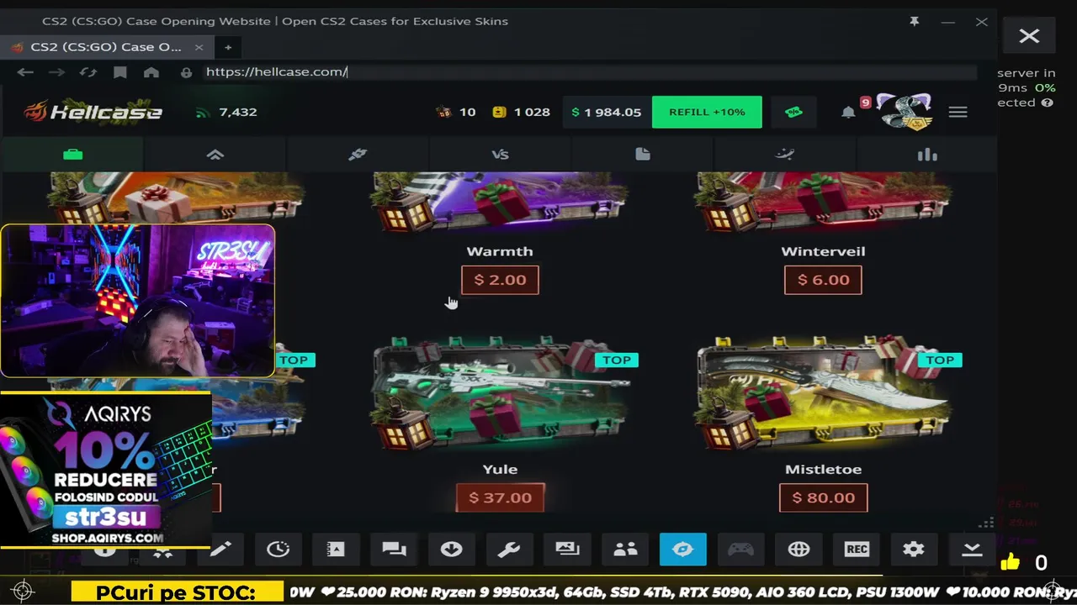Open the settings gear in bottom toolbar
1077x605 pixels.
coord(914,550)
